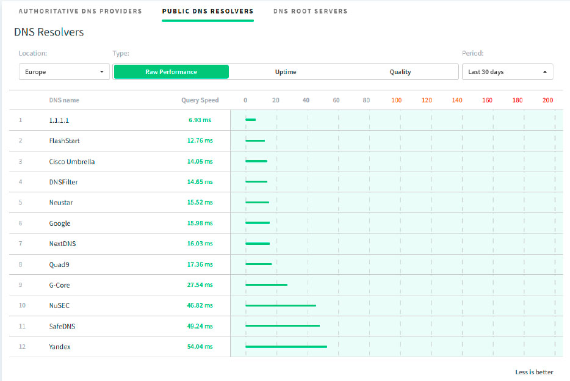Click the 17.36 ms speed value

coord(200,264)
